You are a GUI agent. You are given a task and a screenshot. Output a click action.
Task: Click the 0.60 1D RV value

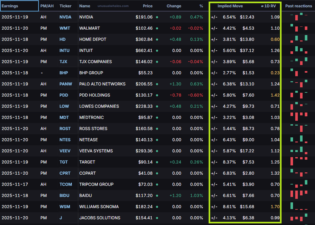click(275, 40)
